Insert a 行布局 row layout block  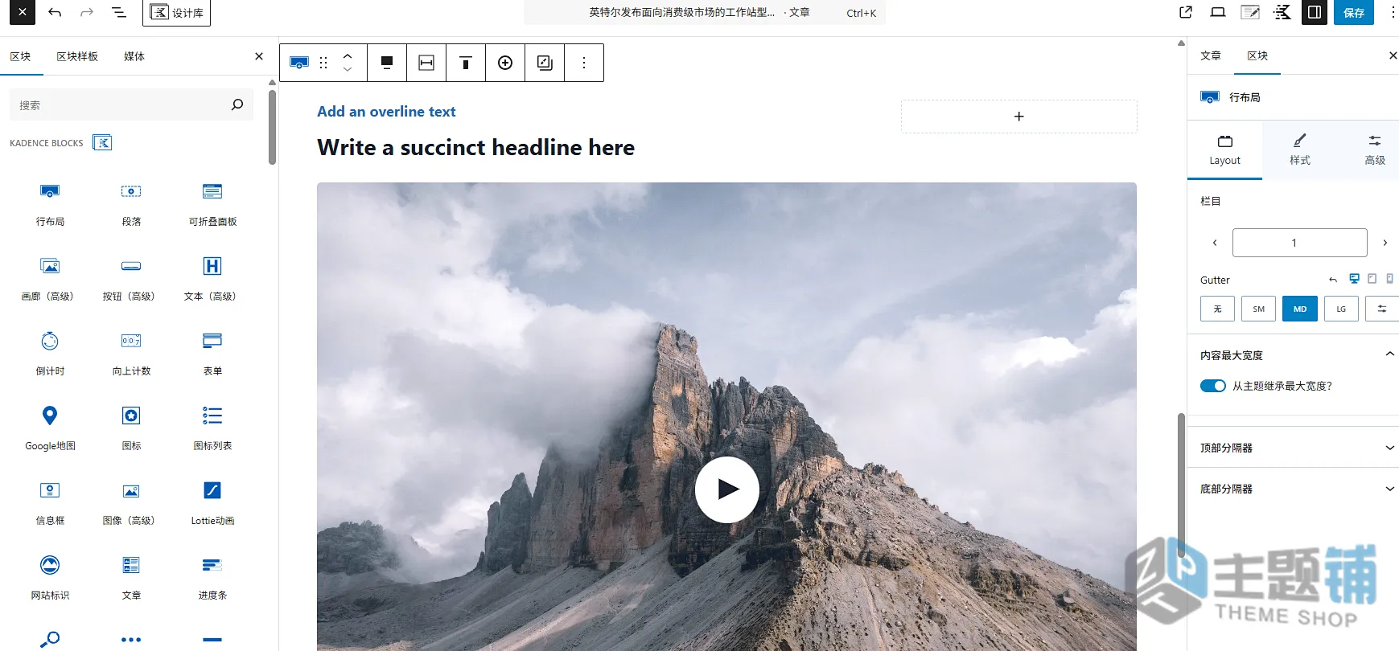tap(50, 204)
